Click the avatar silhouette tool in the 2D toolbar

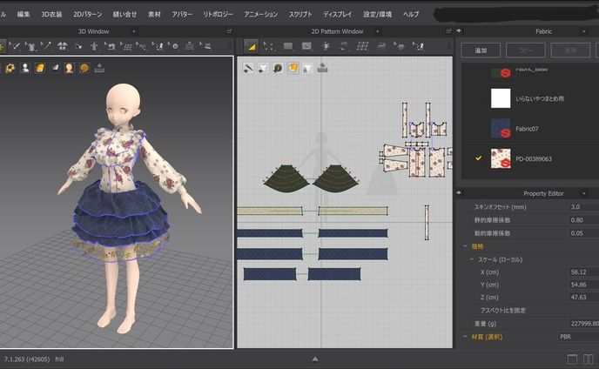click(326, 46)
